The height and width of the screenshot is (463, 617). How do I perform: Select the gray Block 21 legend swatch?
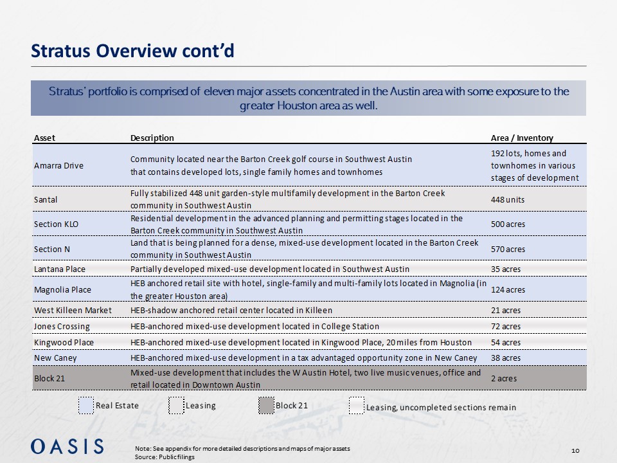(266, 406)
